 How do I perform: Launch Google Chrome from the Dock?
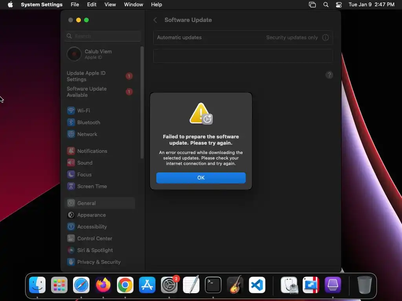pyautogui.click(x=125, y=285)
